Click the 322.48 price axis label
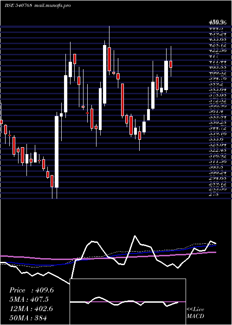The image size is (232, 325). [x=217, y=150]
